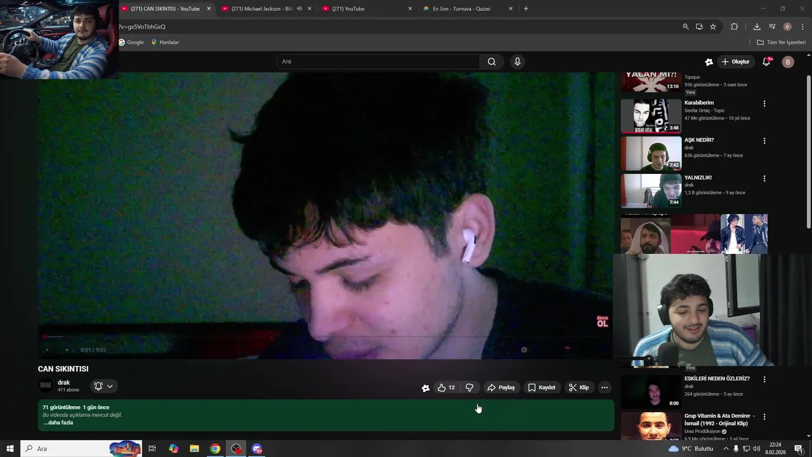Open File Explorer from taskbar
812x457 pixels.
[x=194, y=449]
